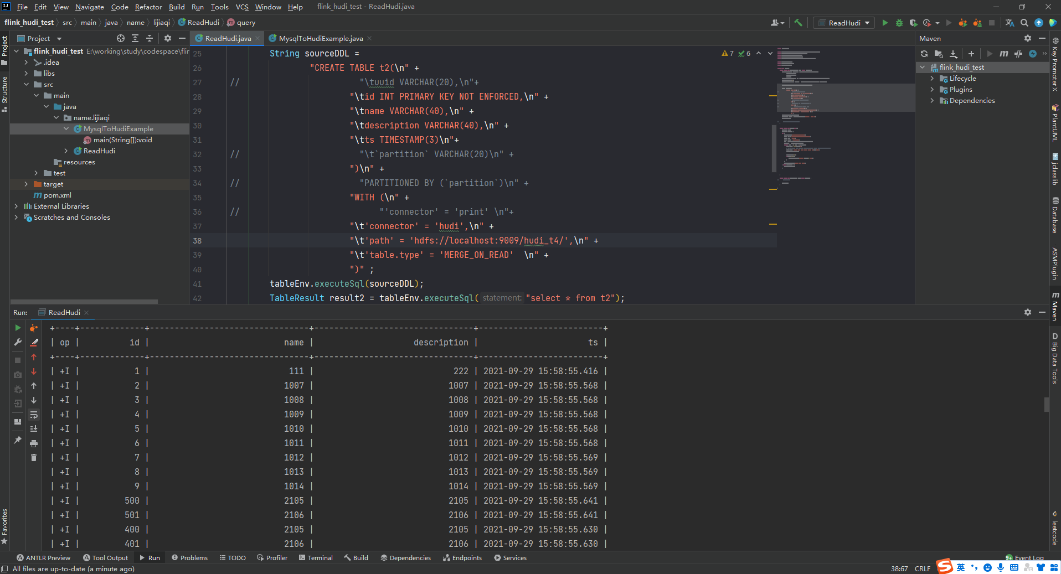Click the Project tree horizontal scrollbar

(x=84, y=302)
